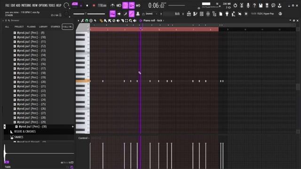This screenshot has height=169, width=301.
Task: Select the Zoom magnifier tool
Action: 131,21
